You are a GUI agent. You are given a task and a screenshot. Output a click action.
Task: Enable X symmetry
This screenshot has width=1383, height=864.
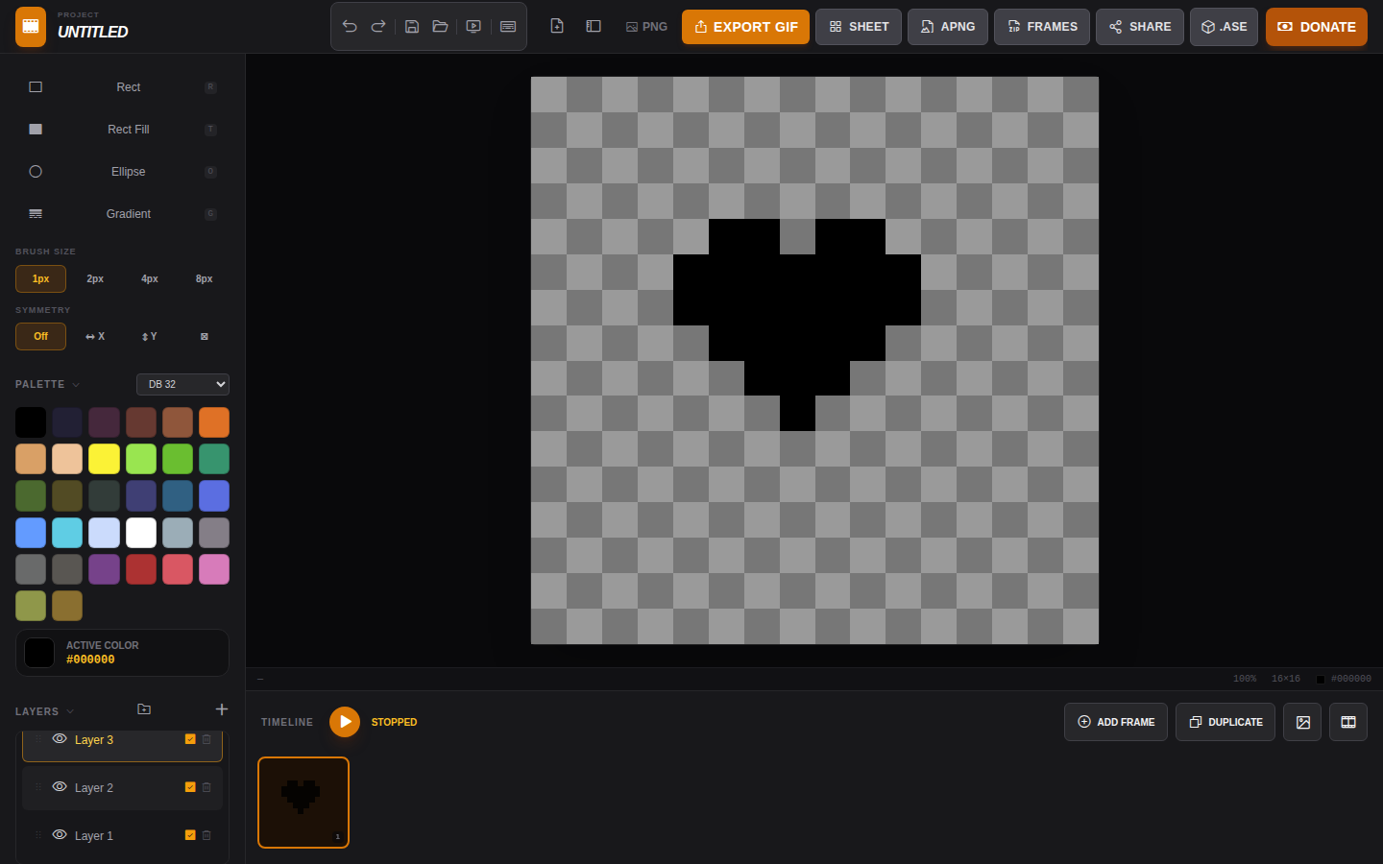point(95,337)
